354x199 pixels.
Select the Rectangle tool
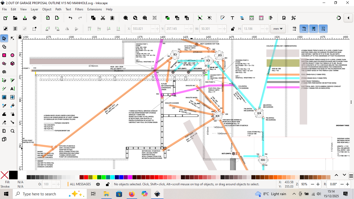[4, 55]
